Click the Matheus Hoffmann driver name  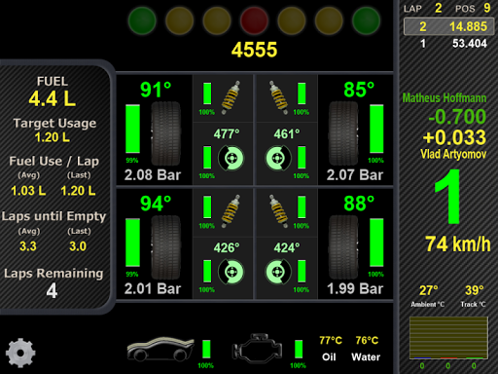tap(445, 98)
